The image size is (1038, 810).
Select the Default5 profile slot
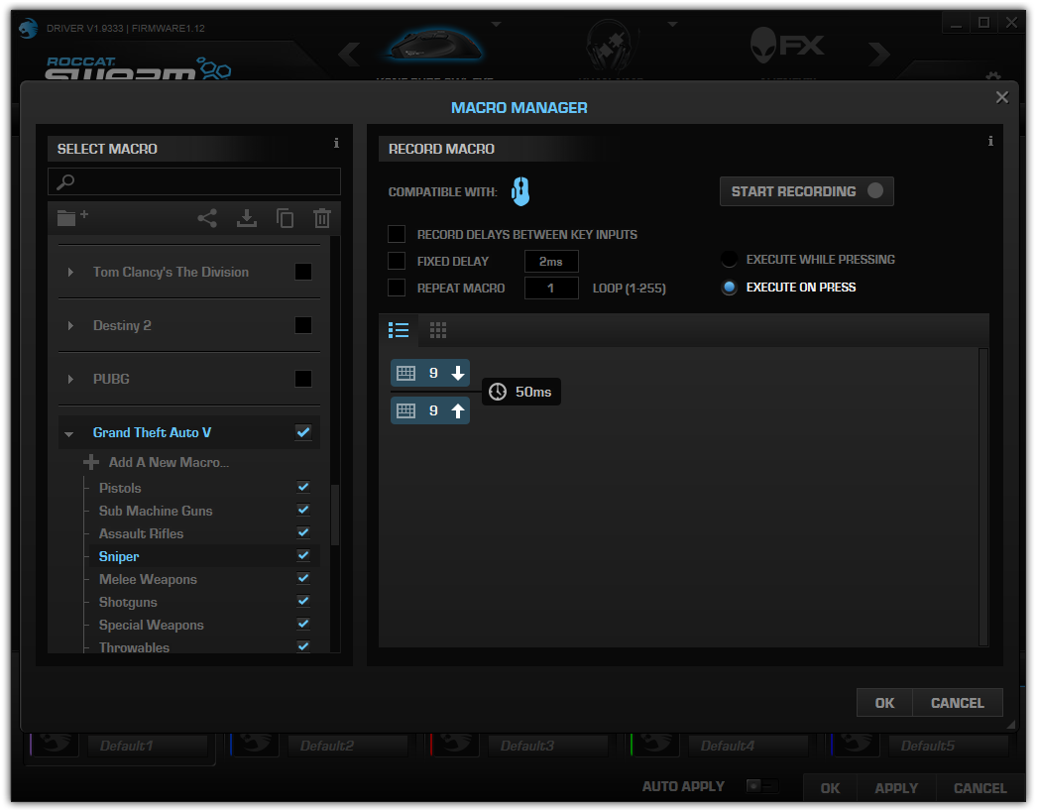(x=948, y=746)
